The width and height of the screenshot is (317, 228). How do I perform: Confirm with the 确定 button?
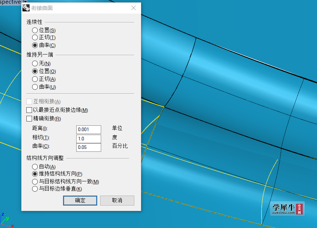(x=80, y=201)
